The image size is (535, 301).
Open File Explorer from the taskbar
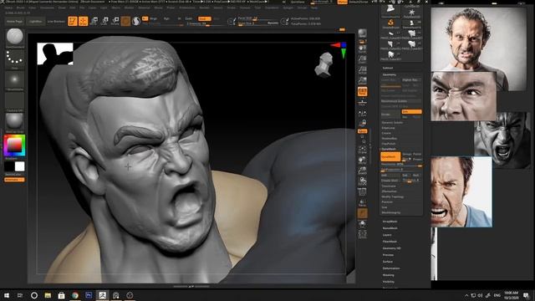coord(48,295)
